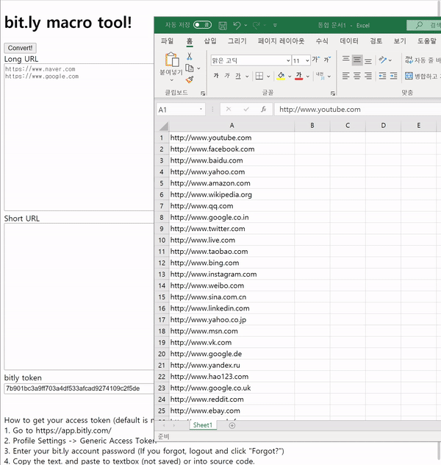
Task: Click the New Sheet plus icon
Action: (232, 425)
